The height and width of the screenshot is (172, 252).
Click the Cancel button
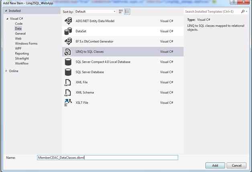(x=236, y=166)
